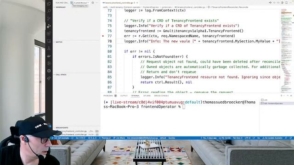Click the Quokka status bar item
The image size is (294, 165).
click(171, 138)
